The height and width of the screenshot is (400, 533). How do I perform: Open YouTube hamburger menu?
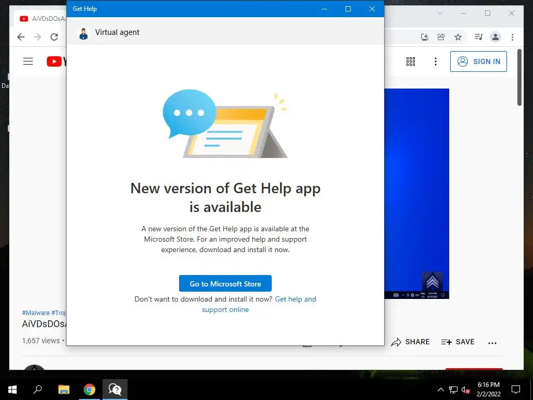(x=28, y=61)
